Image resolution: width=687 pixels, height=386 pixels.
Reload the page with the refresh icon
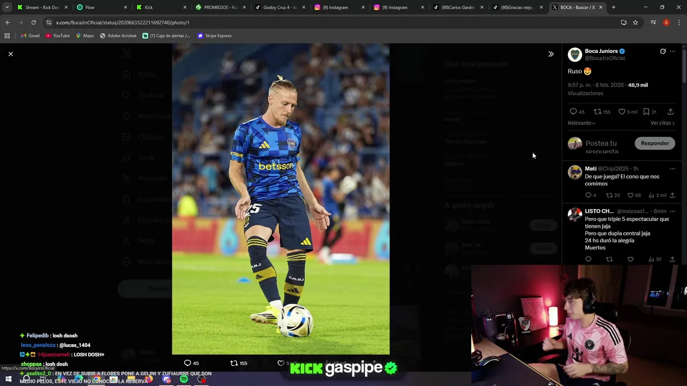tap(33, 23)
